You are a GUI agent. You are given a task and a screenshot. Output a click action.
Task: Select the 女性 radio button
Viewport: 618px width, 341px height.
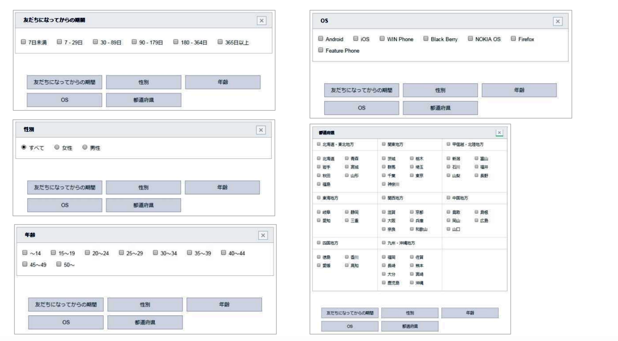pyautogui.click(x=57, y=147)
